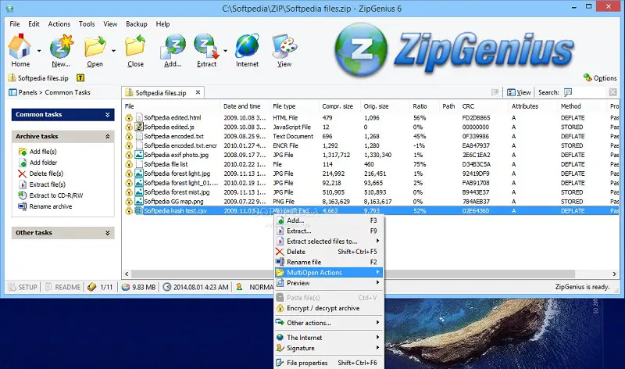Open Preview submenu in context menu

point(328,283)
